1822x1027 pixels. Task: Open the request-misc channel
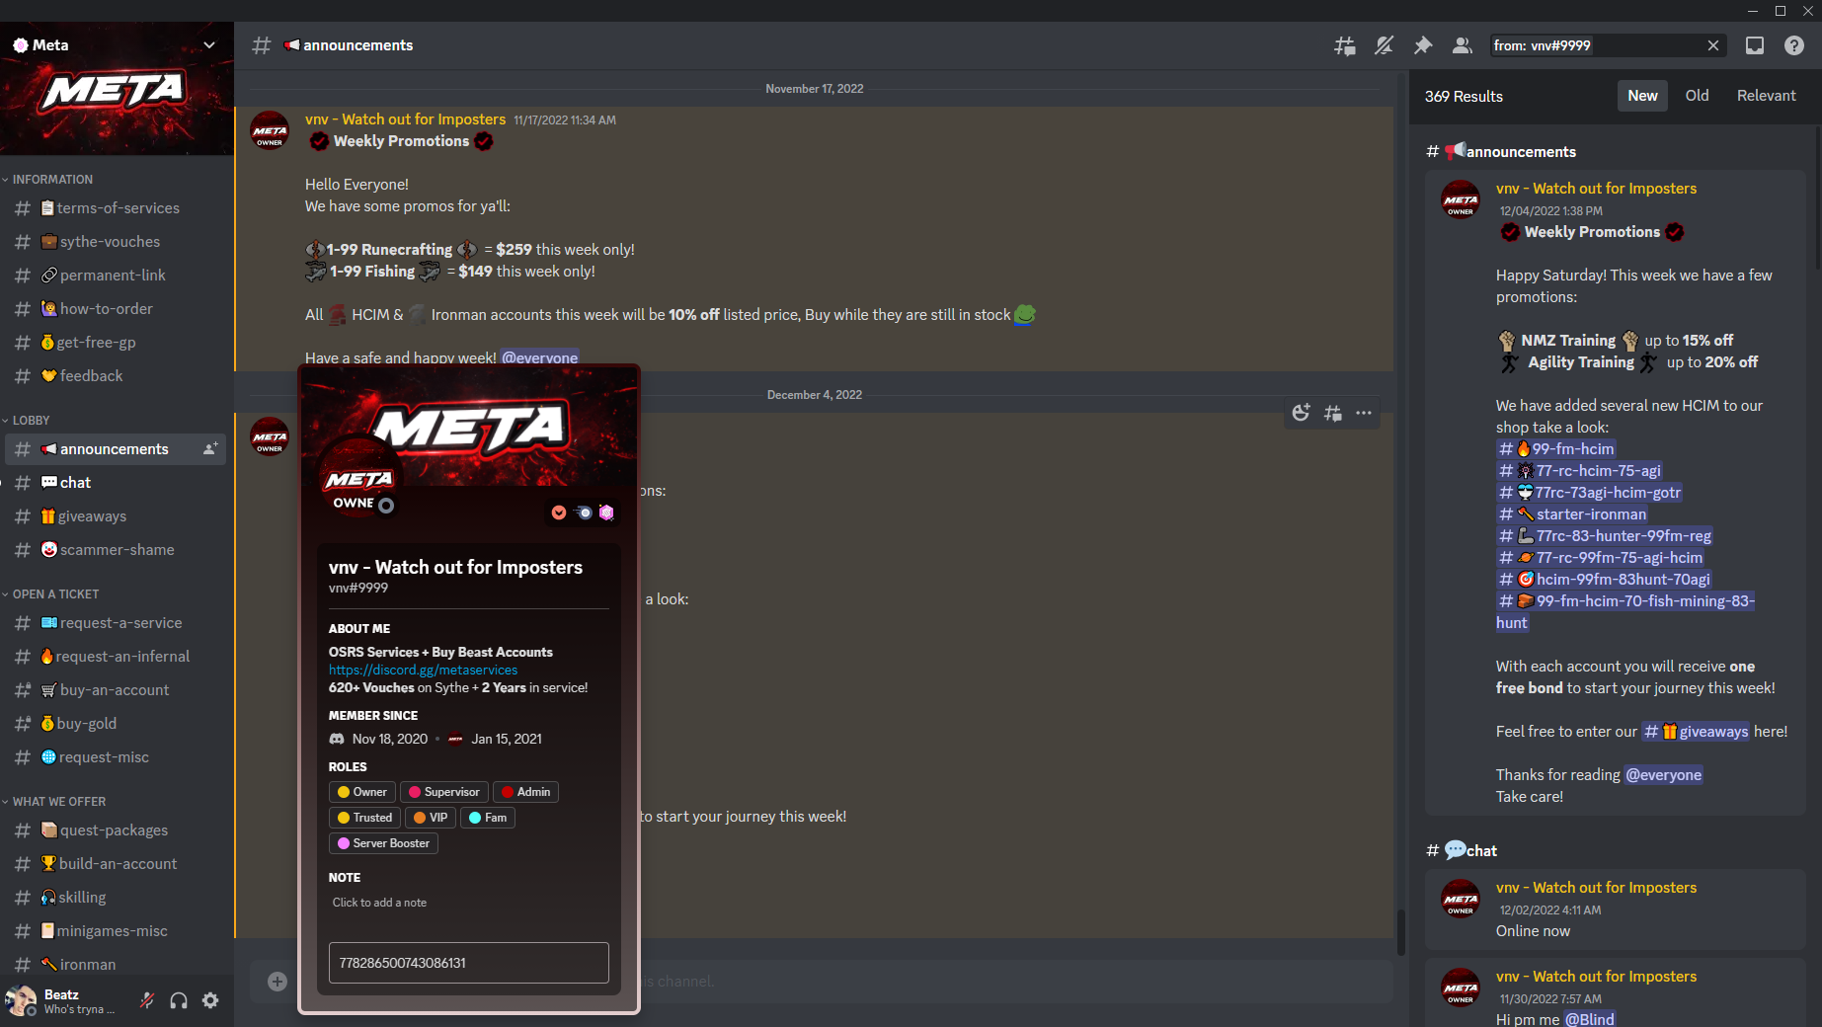pyautogui.click(x=117, y=757)
